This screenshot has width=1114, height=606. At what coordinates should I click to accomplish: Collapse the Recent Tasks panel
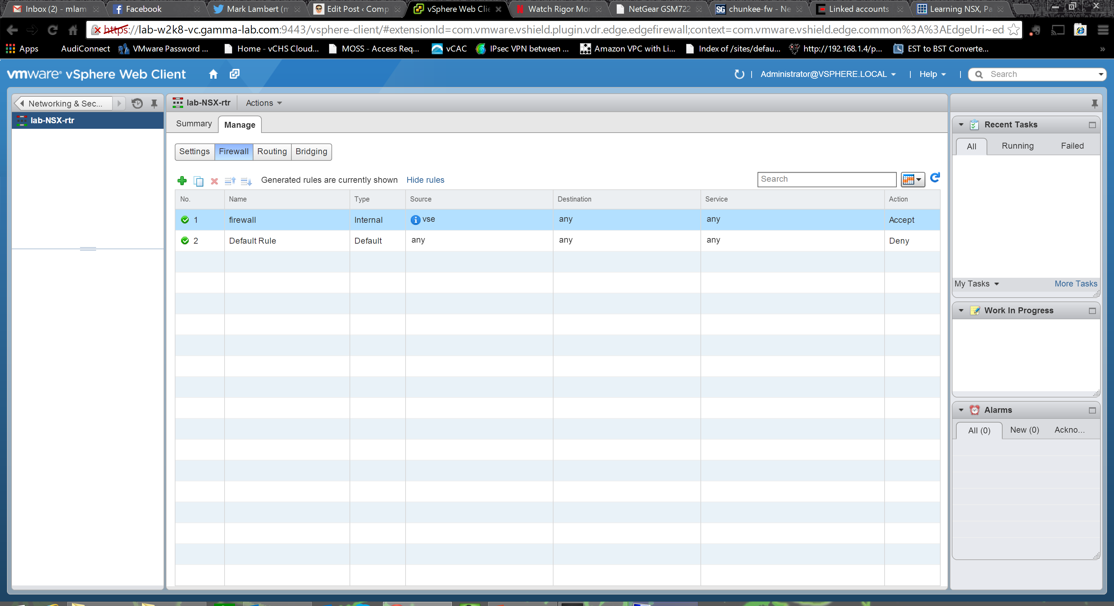click(961, 125)
